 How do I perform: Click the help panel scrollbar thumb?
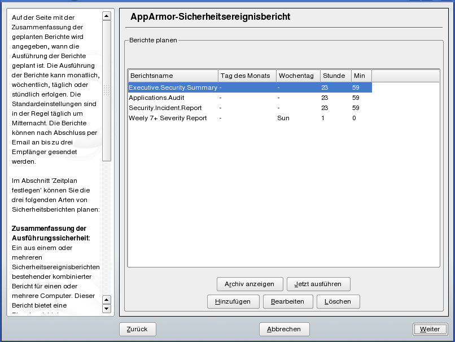[x=107, y=90]
